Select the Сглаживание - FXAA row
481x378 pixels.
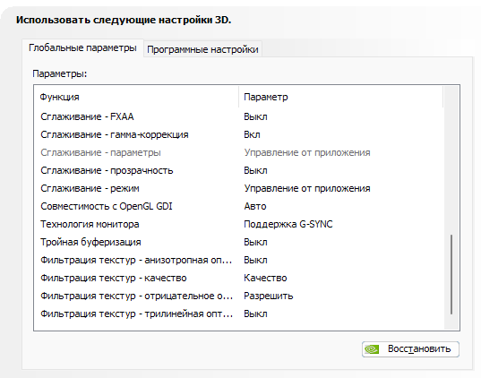click(238, 117)
